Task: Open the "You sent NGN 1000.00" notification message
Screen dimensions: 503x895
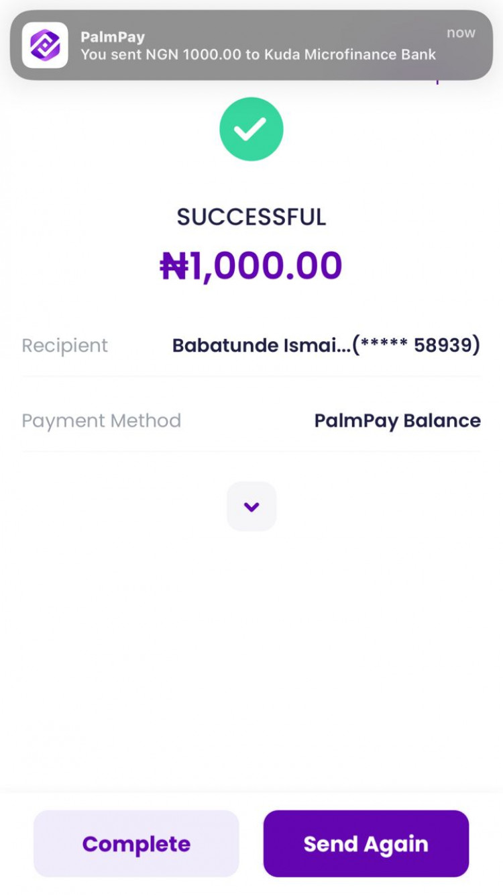Action: pyautogui.click(x=258, y=55)
